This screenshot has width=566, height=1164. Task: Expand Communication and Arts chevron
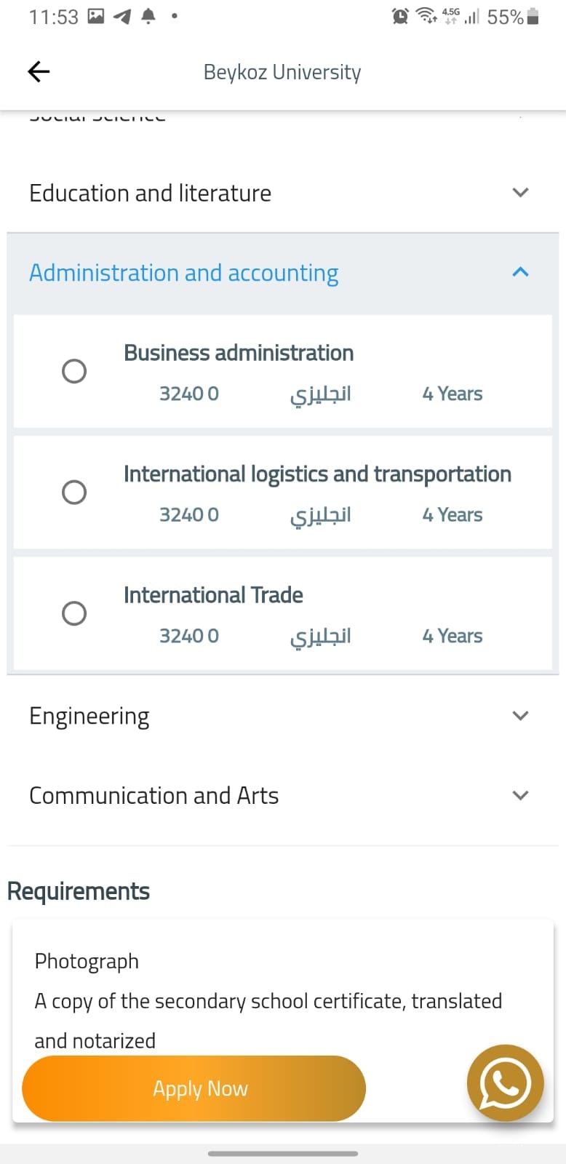click(520, 795)
